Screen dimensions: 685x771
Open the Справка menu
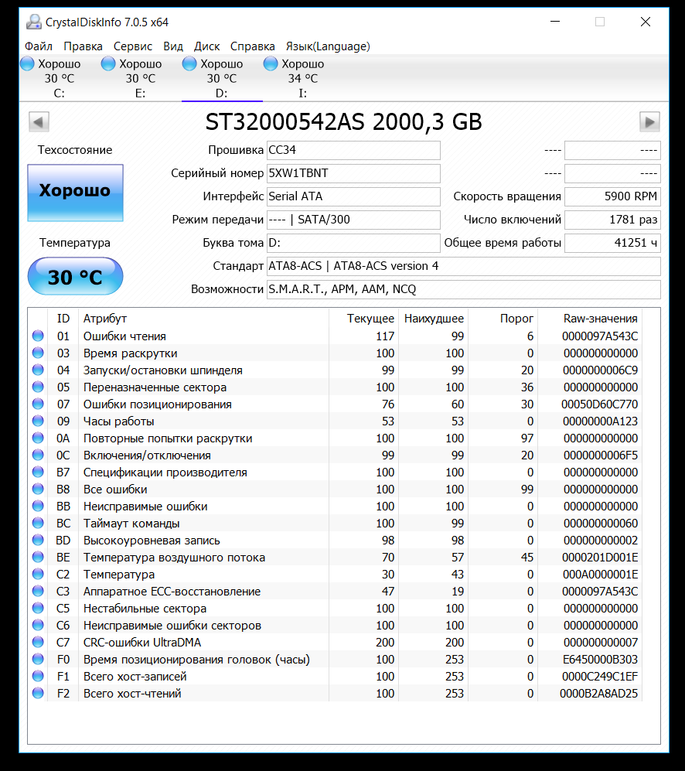[x=252, y=46]
